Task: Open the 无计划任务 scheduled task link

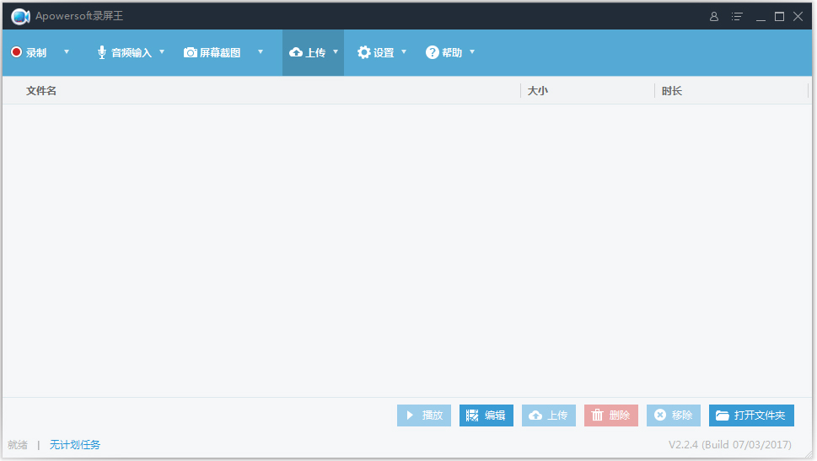Action: (75, 445)
